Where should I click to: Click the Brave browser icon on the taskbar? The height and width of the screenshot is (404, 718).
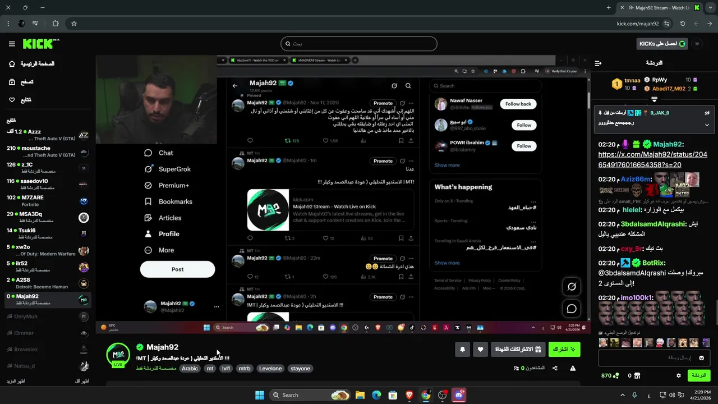click(x=409, y=395)
